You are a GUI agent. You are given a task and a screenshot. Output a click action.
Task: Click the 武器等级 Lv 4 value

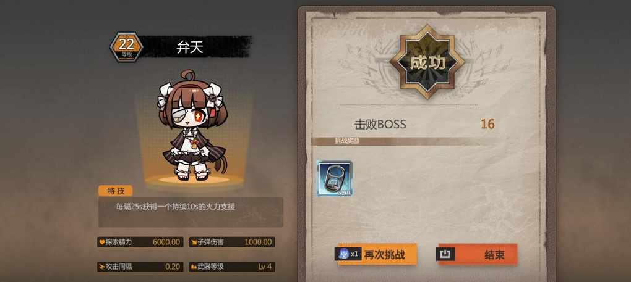click(265, 267)
